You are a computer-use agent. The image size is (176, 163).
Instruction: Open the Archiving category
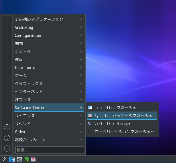click(49, 27)
